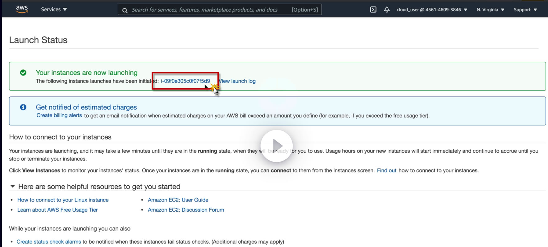Click the AWS logo home icon
548x247 pixels.
click(22, 9)
